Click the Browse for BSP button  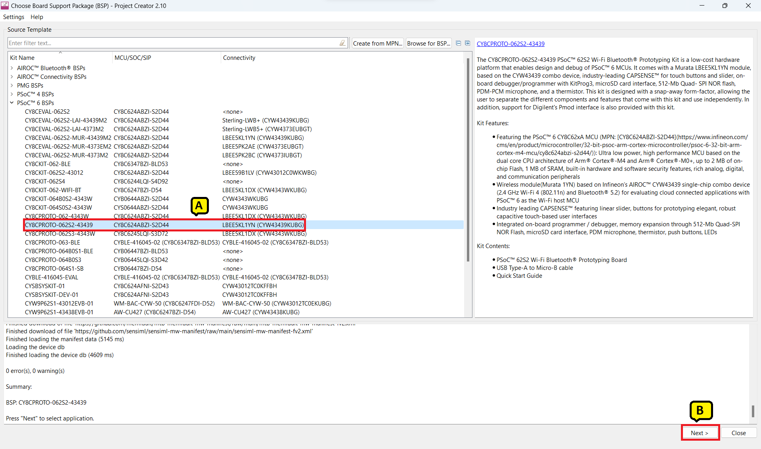[429, 44]
